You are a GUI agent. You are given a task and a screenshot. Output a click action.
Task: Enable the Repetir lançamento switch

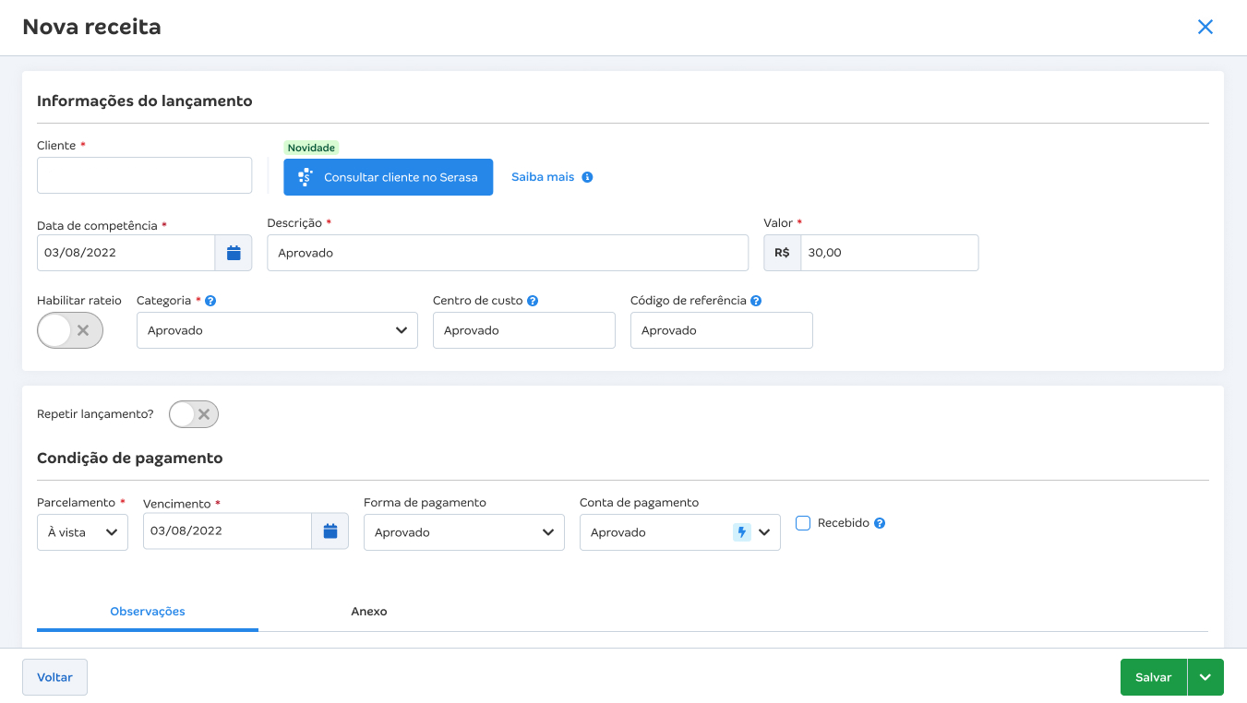point(194,414)
